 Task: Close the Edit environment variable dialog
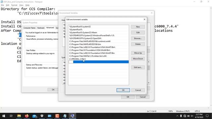[x=144, y=20]
